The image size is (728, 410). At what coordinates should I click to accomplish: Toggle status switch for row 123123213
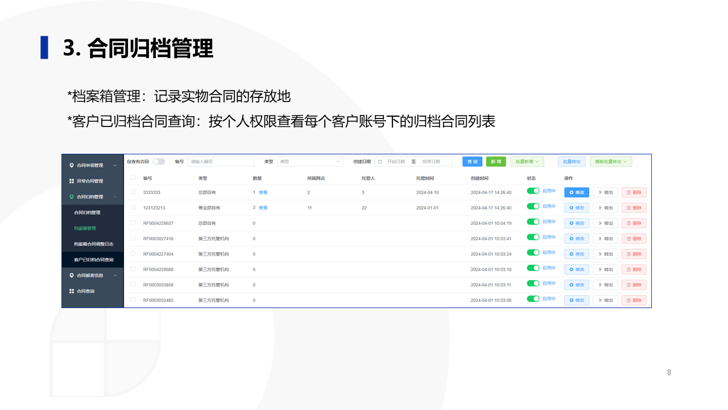(x=533, y=207)
